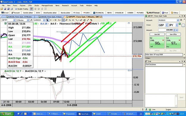Screen dimensions: 186x116
Task: Select the crosshair tool in chart toolbar
Action: click(x=51, y=20)
